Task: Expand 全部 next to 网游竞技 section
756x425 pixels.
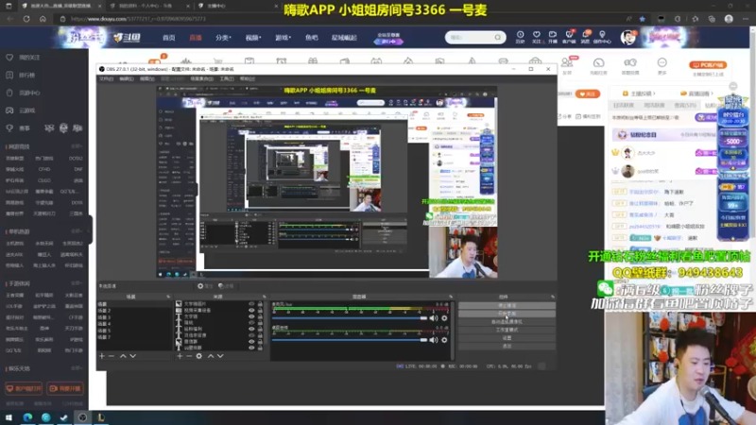Action: (x=77, y=146)
